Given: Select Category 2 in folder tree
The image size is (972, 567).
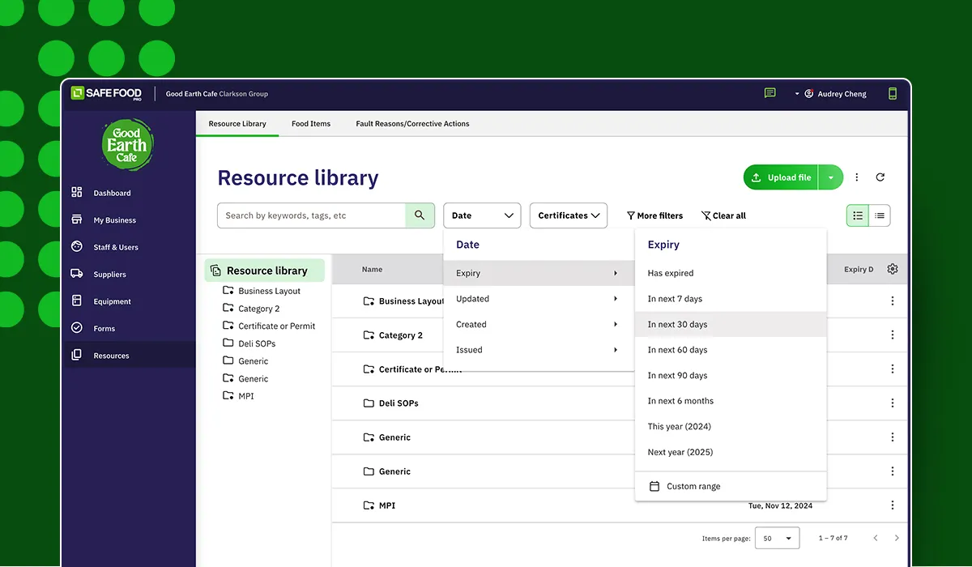Looking at the screenshot, I should coord(251,309).
